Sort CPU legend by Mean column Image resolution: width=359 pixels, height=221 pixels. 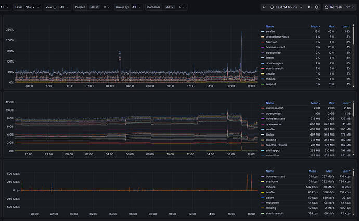[315, 26]
